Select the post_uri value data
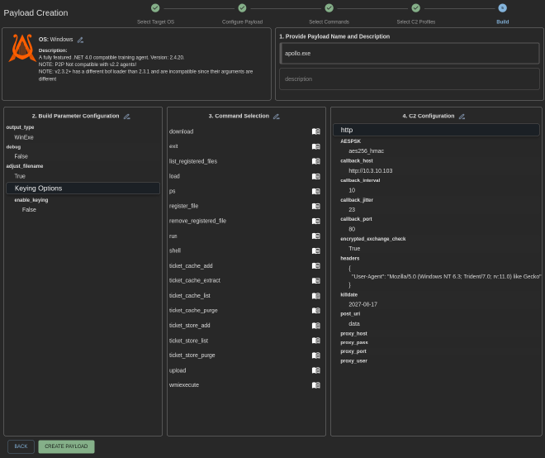This screenshot has height=458, width=545. pos(354,324)
